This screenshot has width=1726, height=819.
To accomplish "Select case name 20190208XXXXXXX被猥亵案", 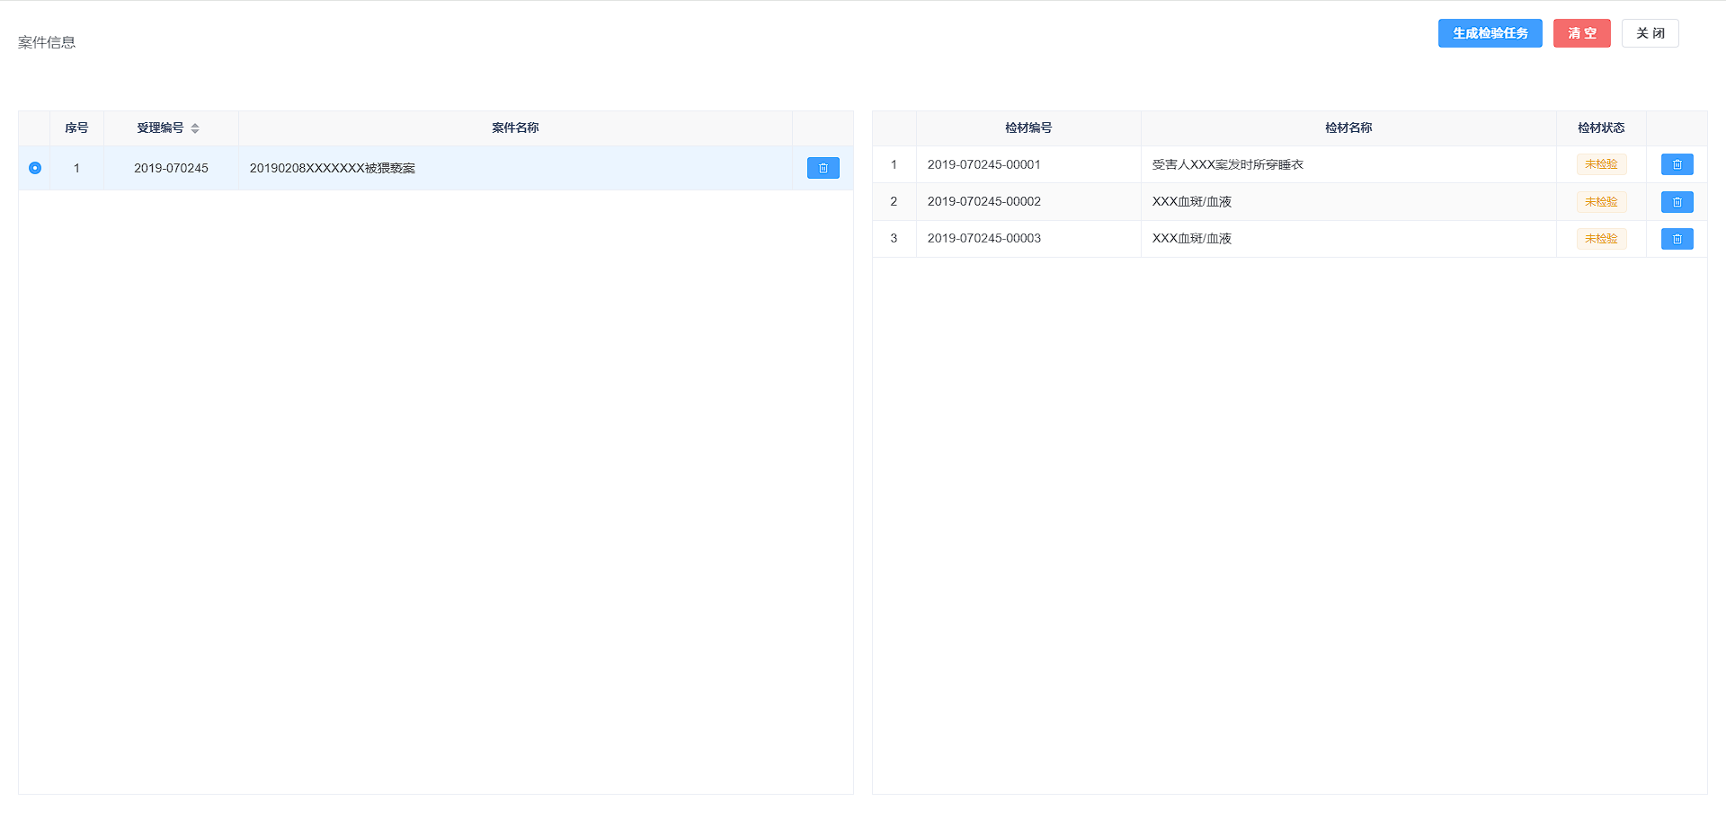I will tap(333, 168).
